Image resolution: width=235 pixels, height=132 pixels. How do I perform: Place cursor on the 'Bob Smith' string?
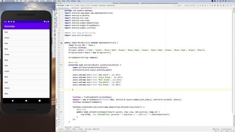point(104,75)
